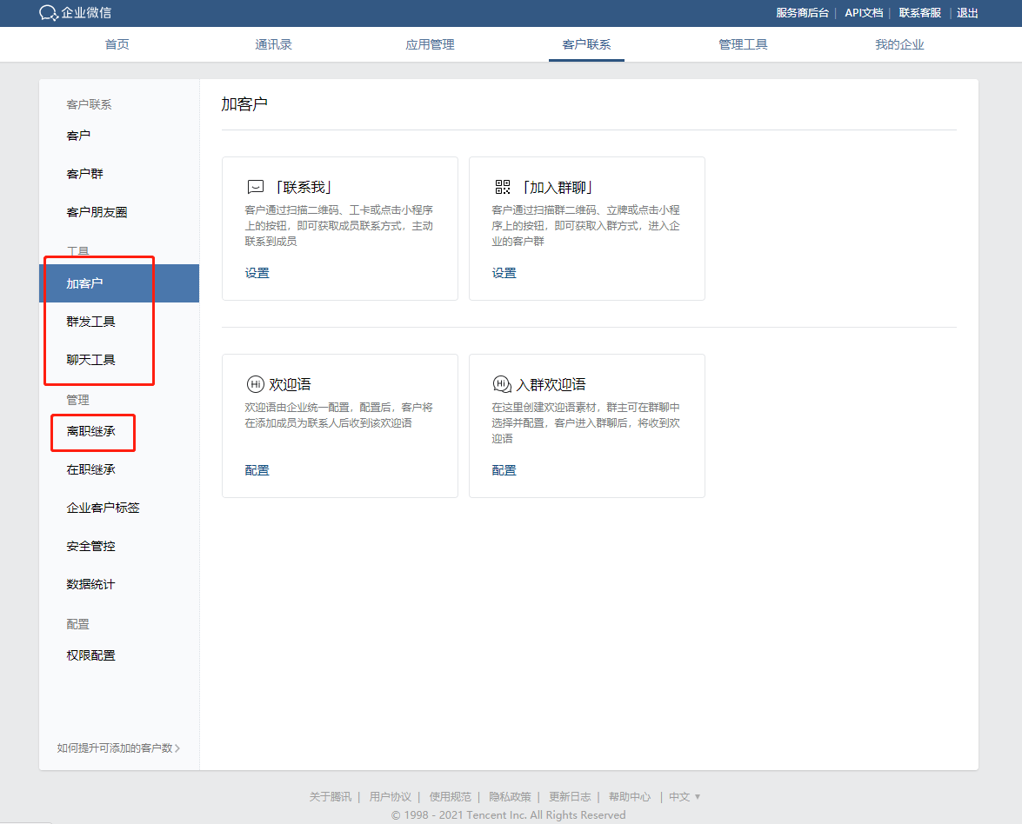1022x824 pixels.
Task: Click the chat bubble icon on 「联系我」 card
Action: [256, 186]
